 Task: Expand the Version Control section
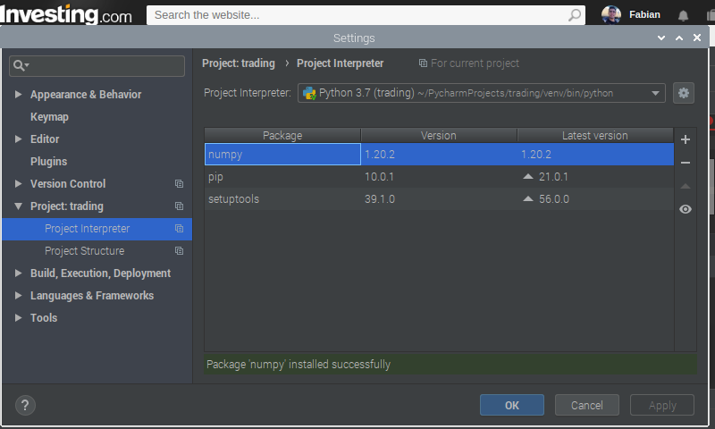18,184
